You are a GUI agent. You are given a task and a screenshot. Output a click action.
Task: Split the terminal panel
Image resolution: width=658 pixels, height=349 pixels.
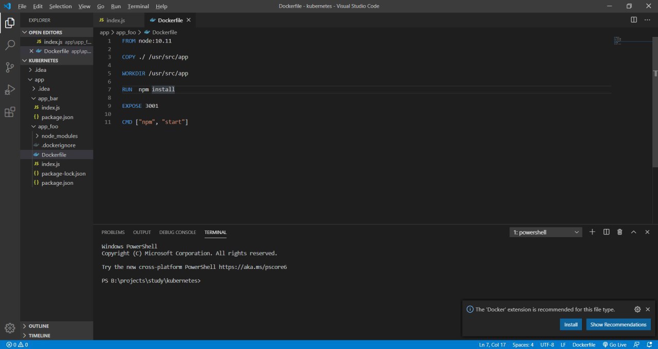(x=606, y=232)
